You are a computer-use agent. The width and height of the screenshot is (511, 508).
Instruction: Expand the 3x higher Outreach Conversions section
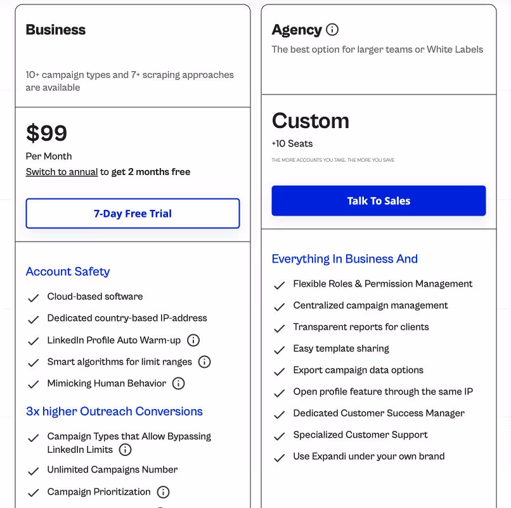(x=114, y=412)
